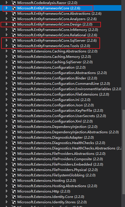Click package icon of Microsoft.Extensions.Configuration.Abstractions
The height and width of the screenshot is (207, 125).
(14, 73)
